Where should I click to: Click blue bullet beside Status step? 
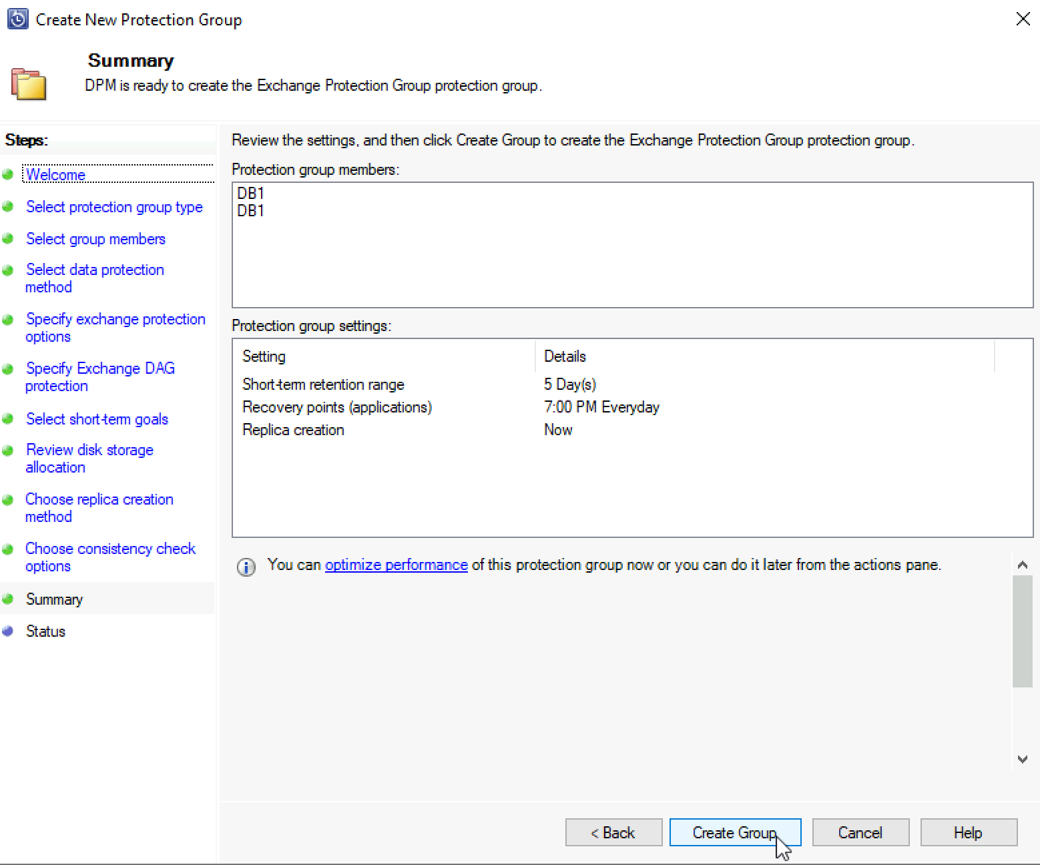tap(8, 631)
